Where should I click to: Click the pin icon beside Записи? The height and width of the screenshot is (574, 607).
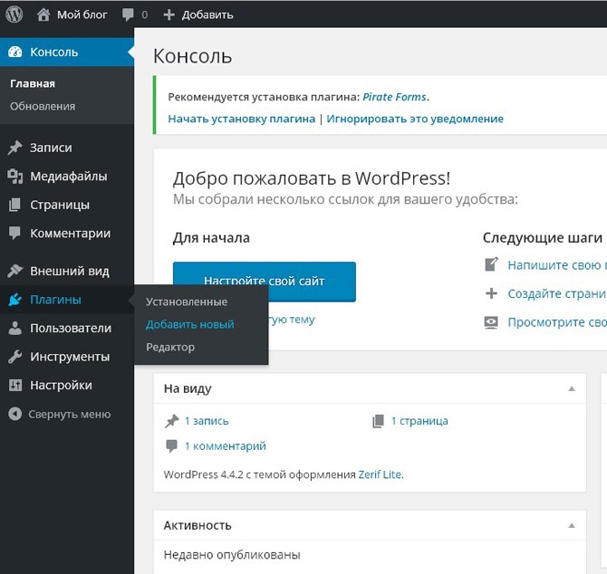point(14,148)
